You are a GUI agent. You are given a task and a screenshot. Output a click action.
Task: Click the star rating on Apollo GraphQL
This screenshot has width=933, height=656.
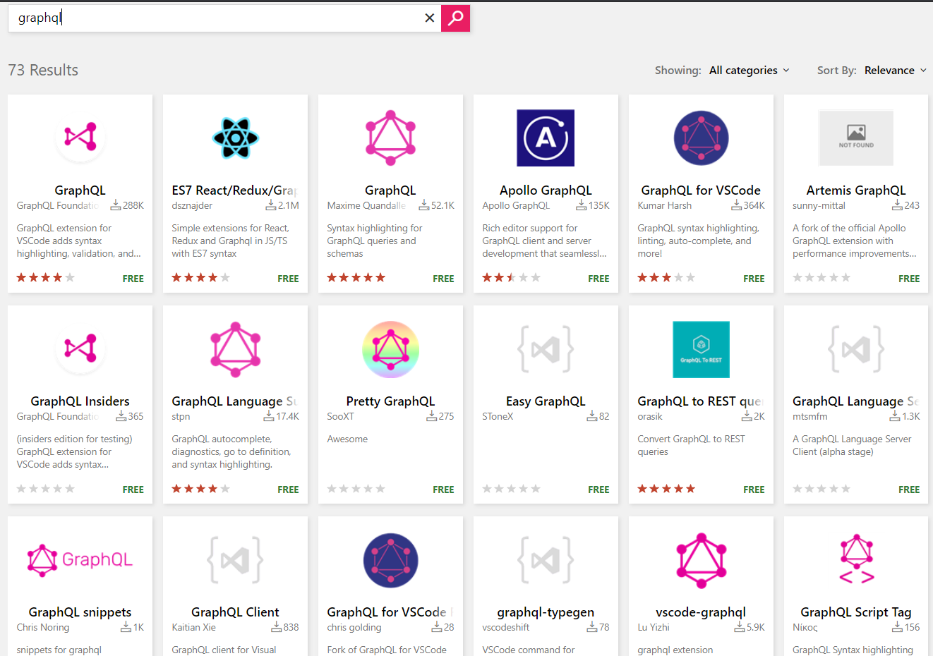point(511,278)
